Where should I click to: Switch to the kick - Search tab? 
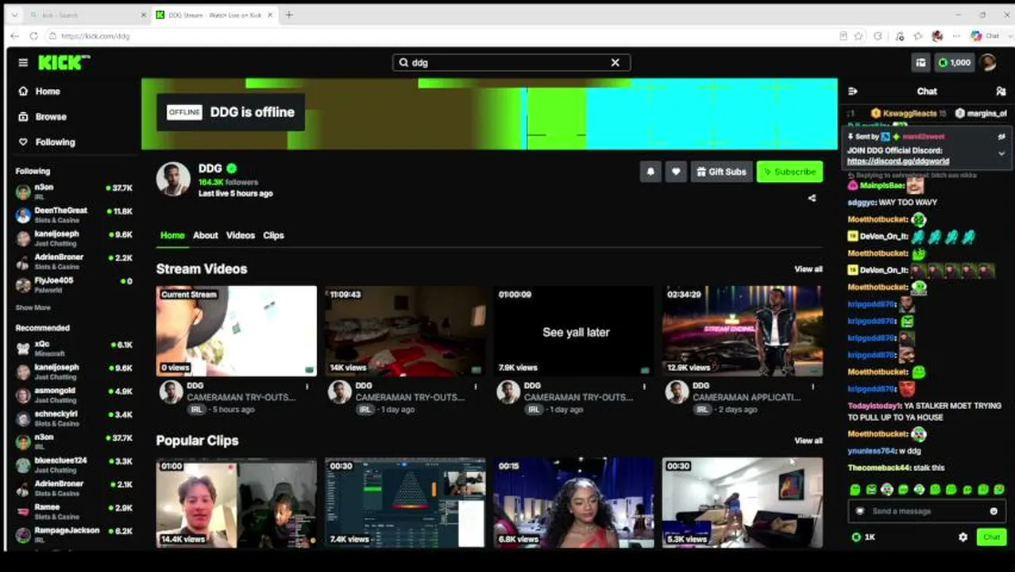pos(86,15)
